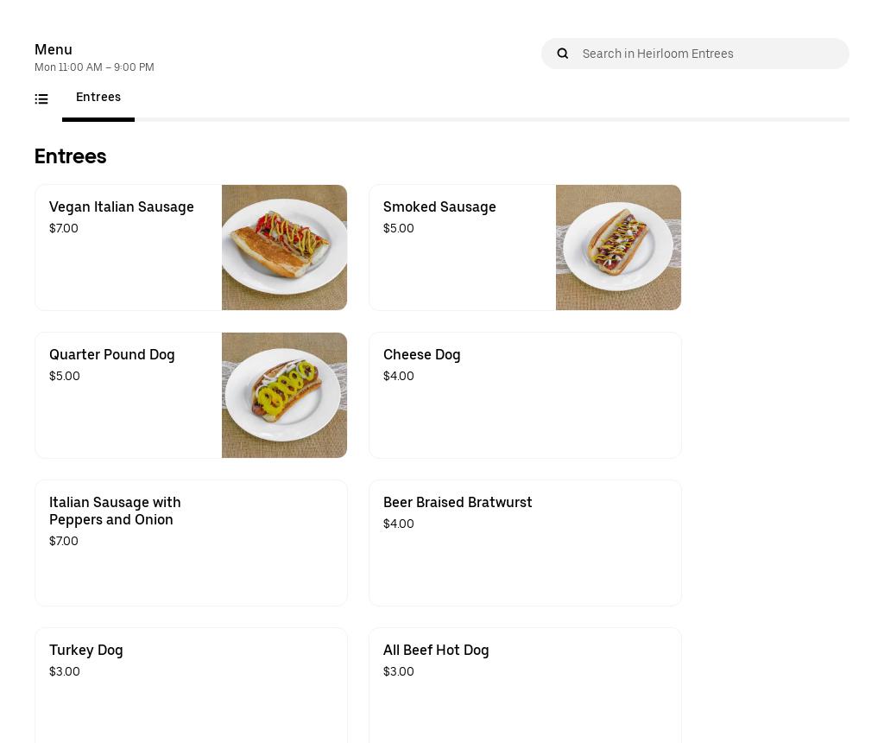This screenshot has width=884, height=743.
Task: Click the Mon 11:00 AM – 9:00 PM hours text
Action: pos(94,67)
